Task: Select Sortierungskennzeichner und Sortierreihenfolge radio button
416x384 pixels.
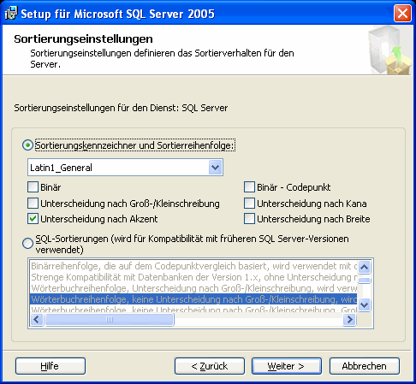Action: pos(27,145)
